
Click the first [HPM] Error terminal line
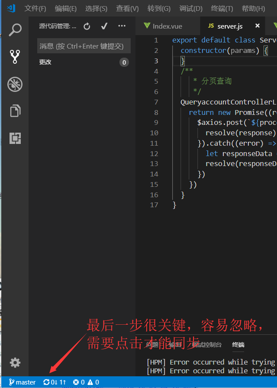coord(212,362)
